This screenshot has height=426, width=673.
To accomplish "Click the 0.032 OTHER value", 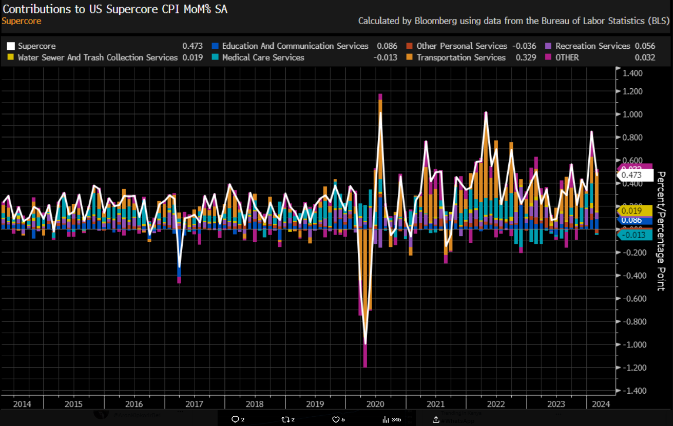I will 645,57.
